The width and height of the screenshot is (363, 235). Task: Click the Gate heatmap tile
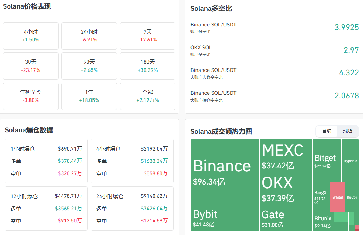(x=286, y=218)
